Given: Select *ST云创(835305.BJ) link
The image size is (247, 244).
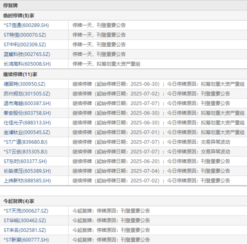Looking at the screenshot, I should [x=25, y=152].
